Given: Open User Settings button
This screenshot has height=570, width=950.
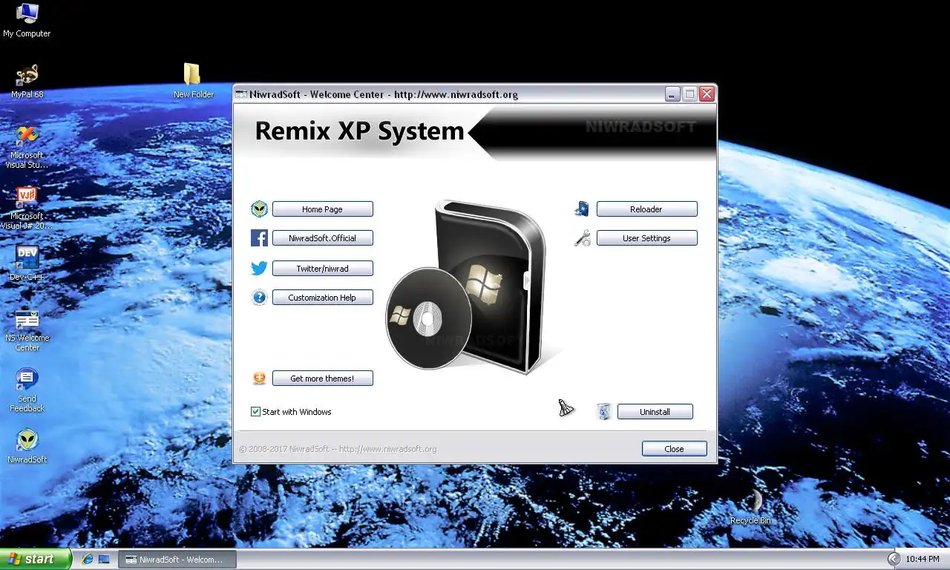Looking at the screenshot, I should coord(646,238).
